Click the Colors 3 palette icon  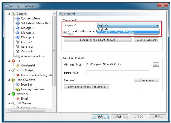point(18,52)
